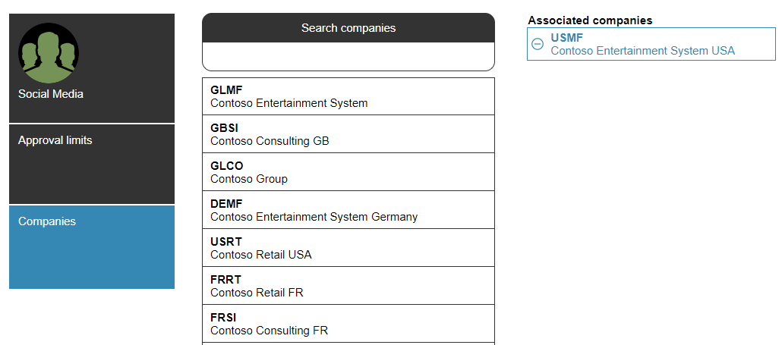This screenshot has height=345, width=782.
Task: Click the Contoso Retail USA name text
Action: (261, 255)
